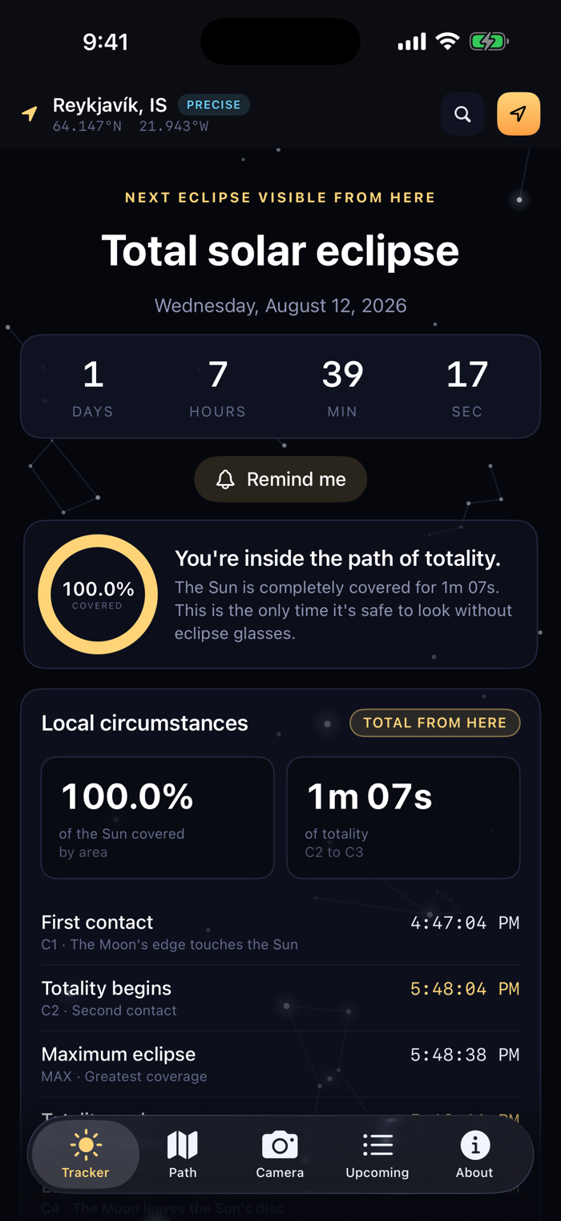Tap the 100.0% covered progress ring
The image size is (561, 1221).
[98, 594]
